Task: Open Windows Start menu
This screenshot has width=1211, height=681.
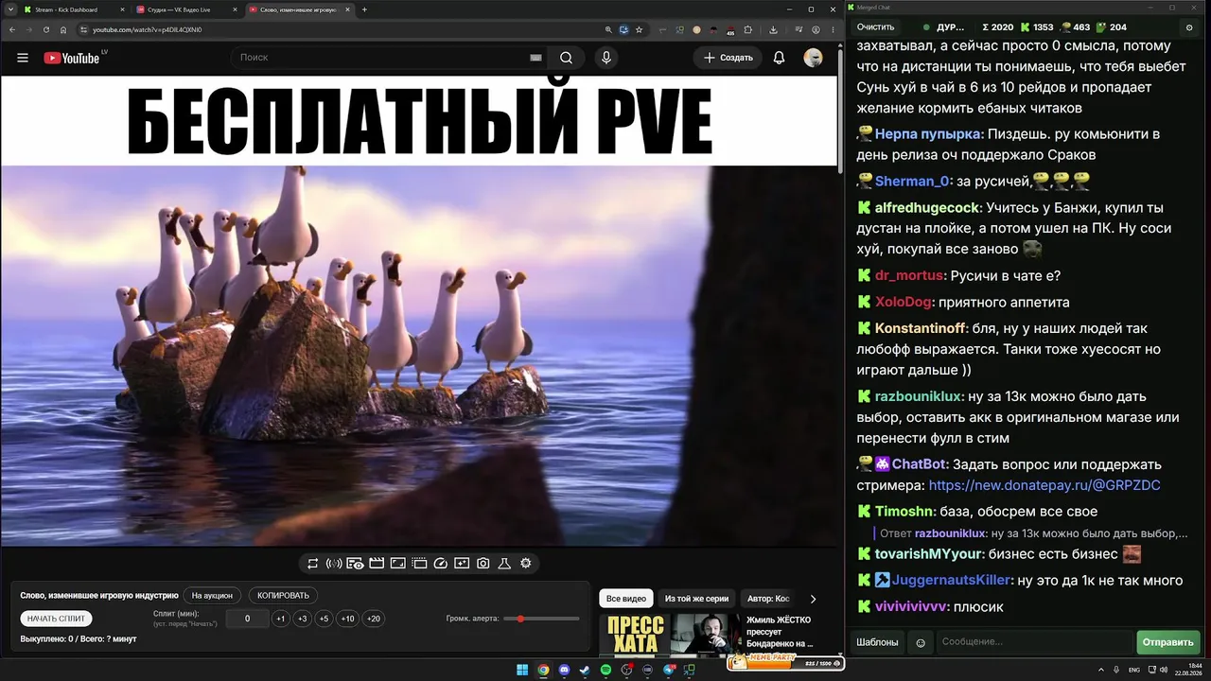Action: (522, 671)
